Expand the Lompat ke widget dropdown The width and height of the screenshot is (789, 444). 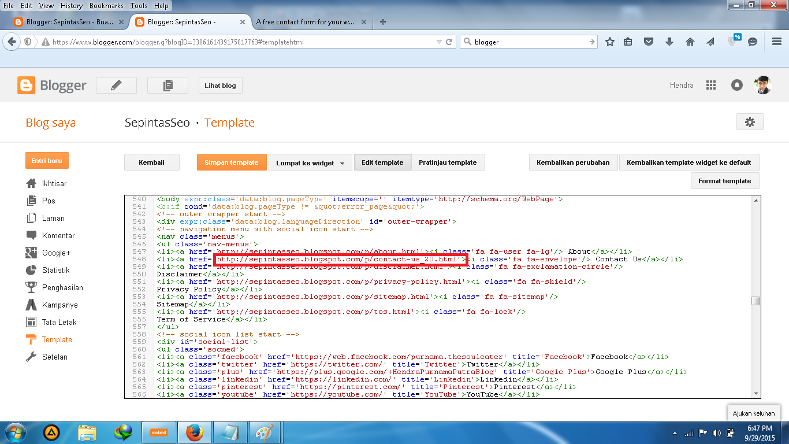pyautogui.click(x=310, y=162)
